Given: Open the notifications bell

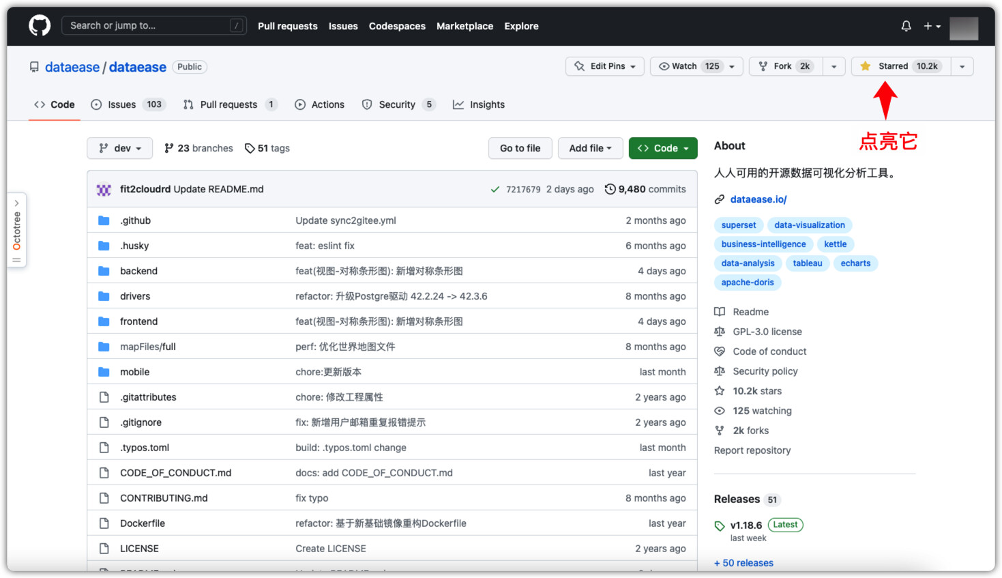Looking at the screenshot, I should click(x=906, y=26).
